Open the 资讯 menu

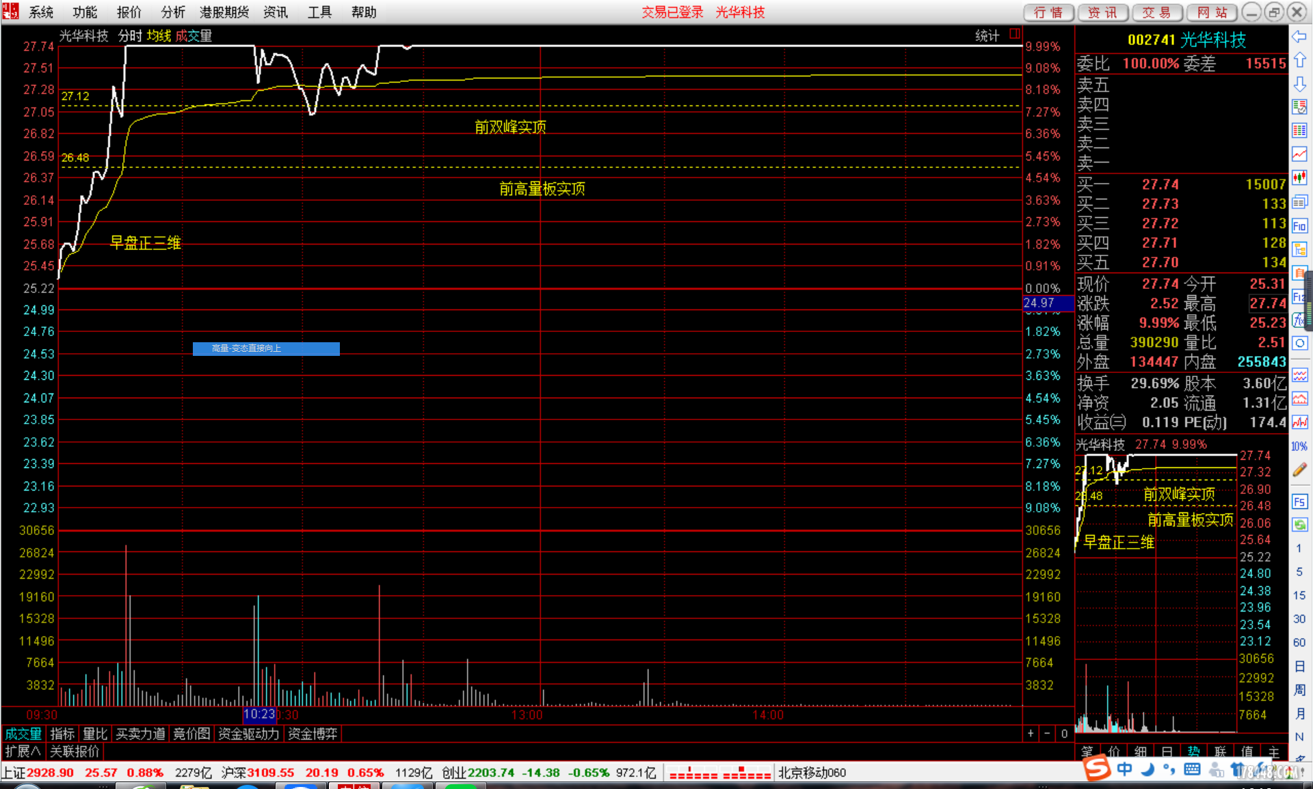276,12
